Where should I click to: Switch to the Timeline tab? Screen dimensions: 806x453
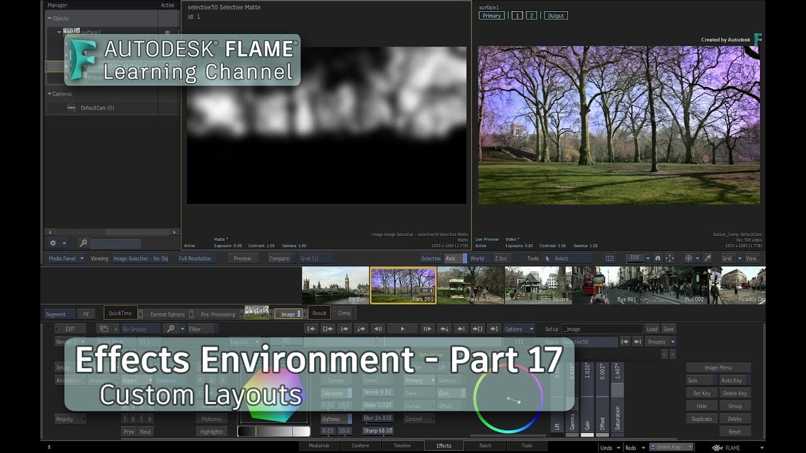tap(402, 446)
